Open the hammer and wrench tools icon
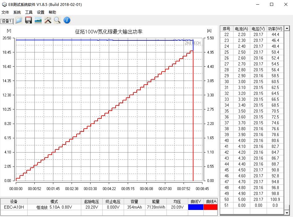Viewport: 293px width, 217px height. [48, 20]
